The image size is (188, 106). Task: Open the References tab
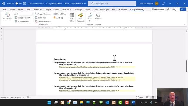coord(67,9)
